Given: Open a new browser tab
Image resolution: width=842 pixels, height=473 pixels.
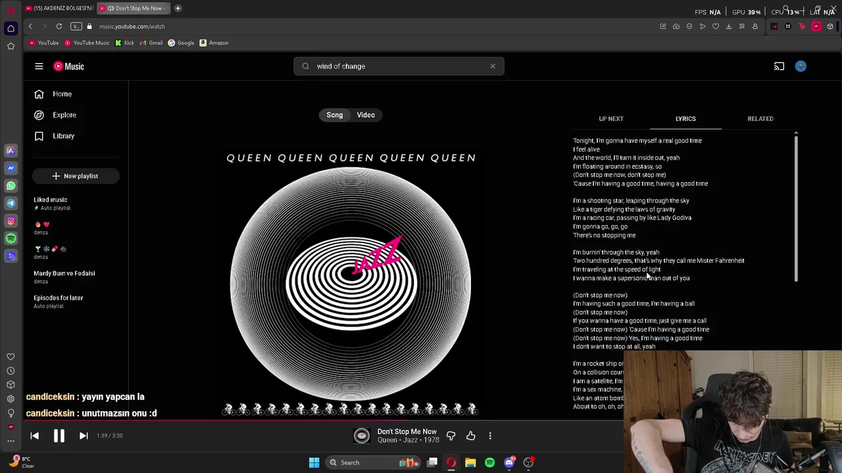Looking at the screenshot, I should 178,9.
